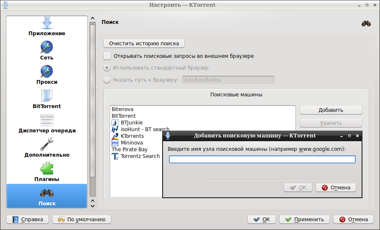Click sidebar scroll up arrow at top
This screenshot has width=380, height=230.
coord(92,18)
